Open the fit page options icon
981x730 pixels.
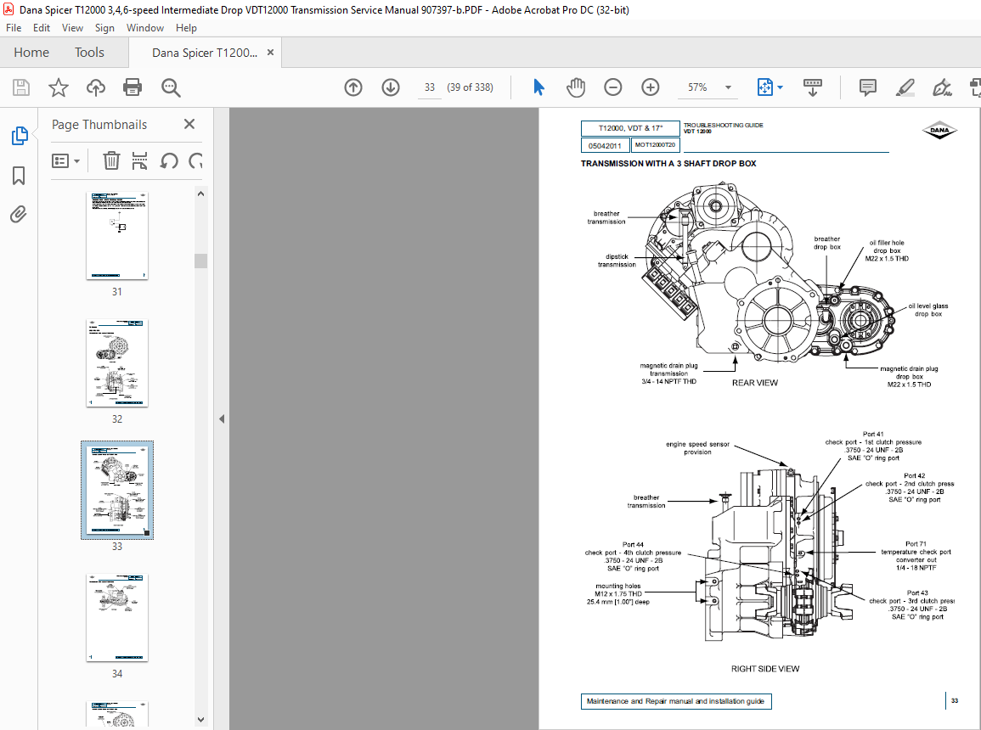(x=765, y=87)
